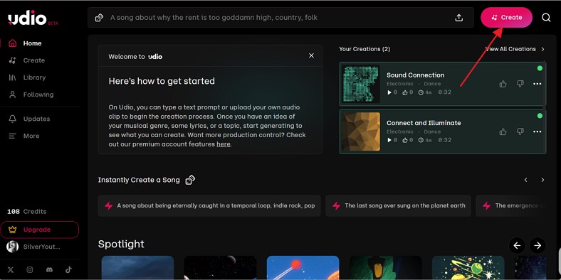Open the red comet Spotlight thumbnail
Screen dimensions: 561x280
tap(303, 267)
